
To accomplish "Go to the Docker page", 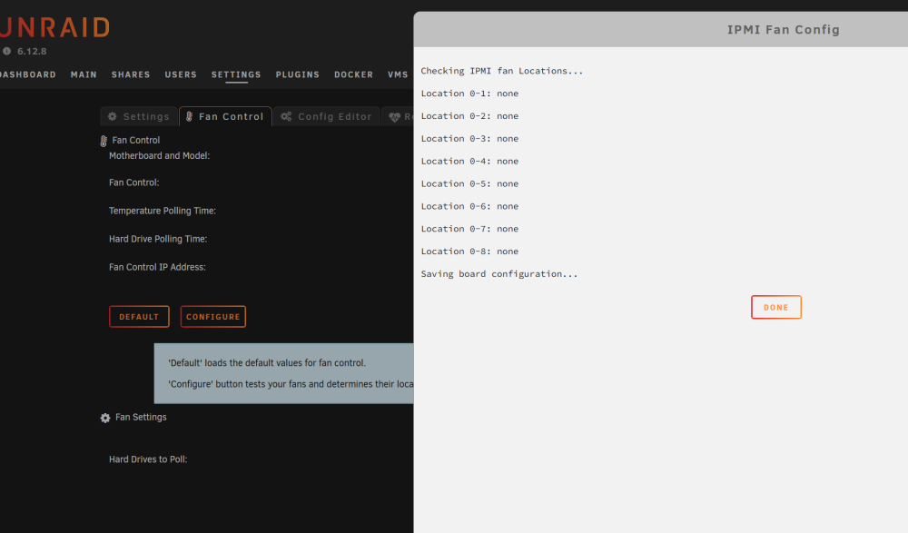I will coord(354,74).
